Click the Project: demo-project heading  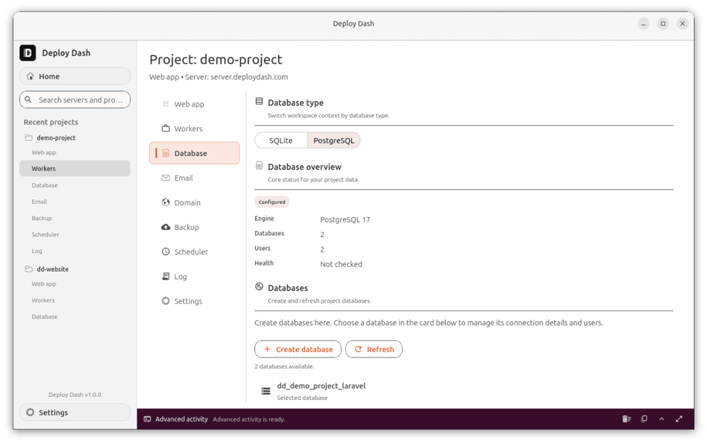tap(216, 59)
